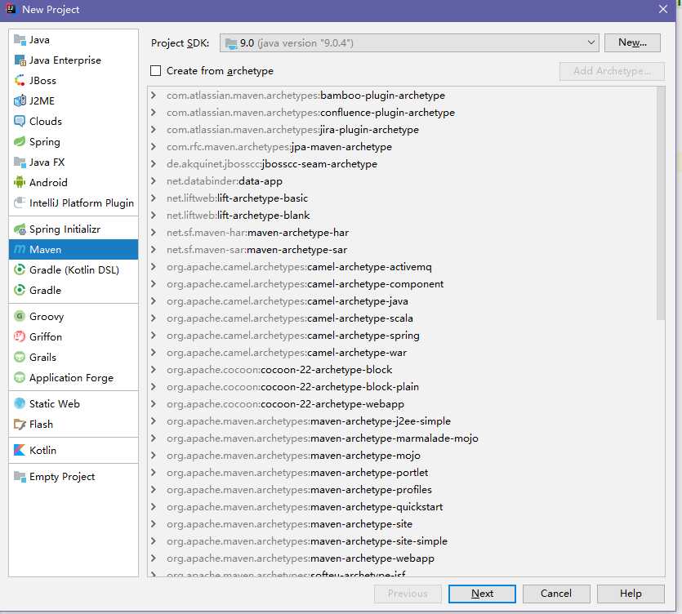Viewport: 682px width, 614px height.
Task: Click the Flash icon
Action: tap(20, 424)
